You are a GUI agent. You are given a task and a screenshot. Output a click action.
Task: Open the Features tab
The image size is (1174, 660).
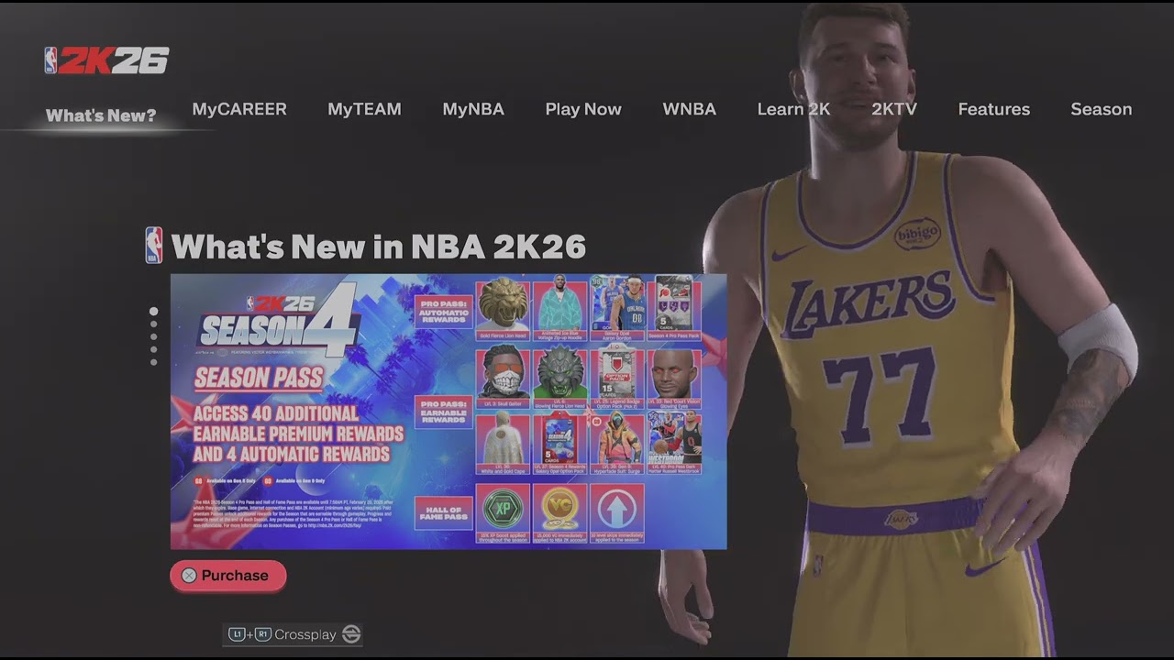click(993, 109)
